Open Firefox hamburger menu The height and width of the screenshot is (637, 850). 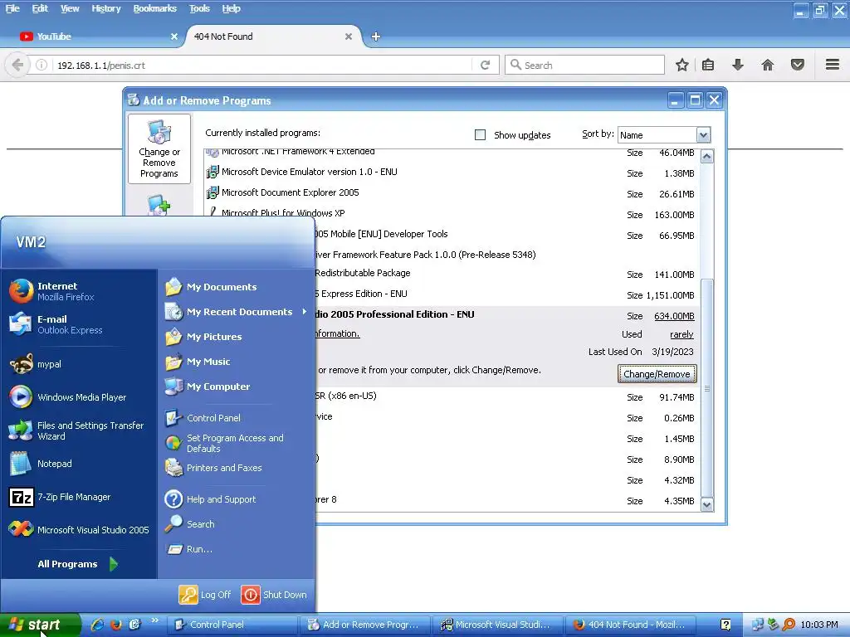pyautogui.click(x=833, y=65)
